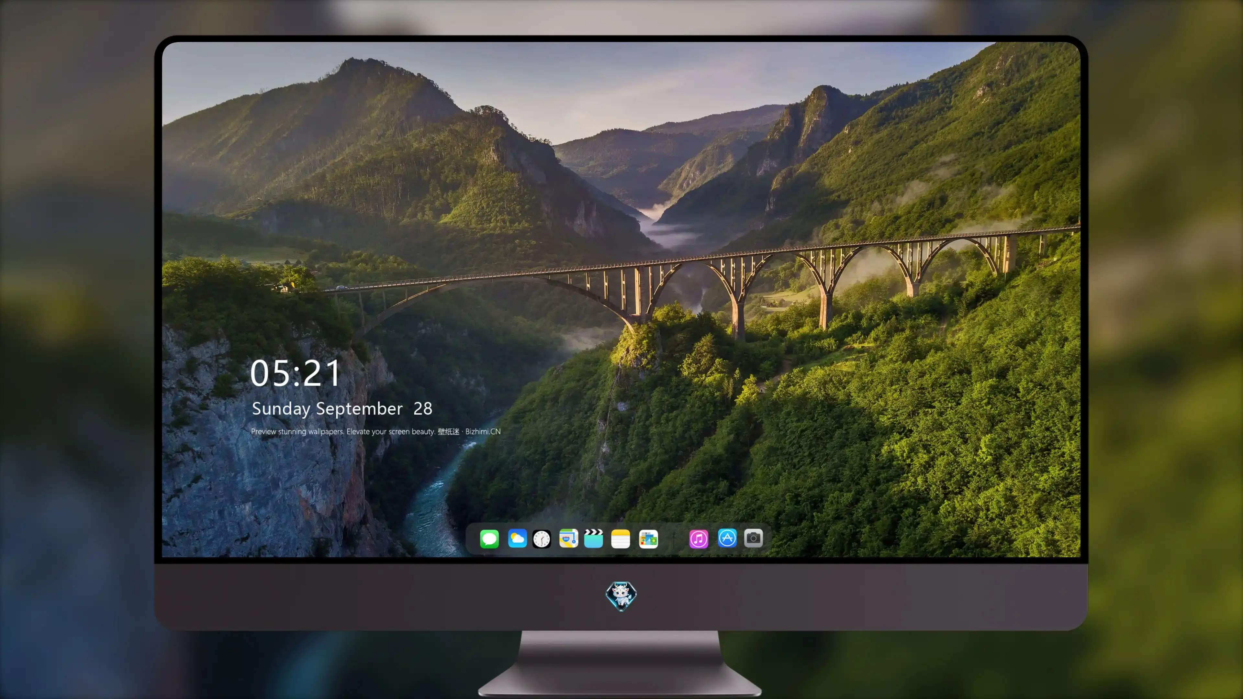Click the Bizhimi.CN caption text

click(x=483, y=432)
